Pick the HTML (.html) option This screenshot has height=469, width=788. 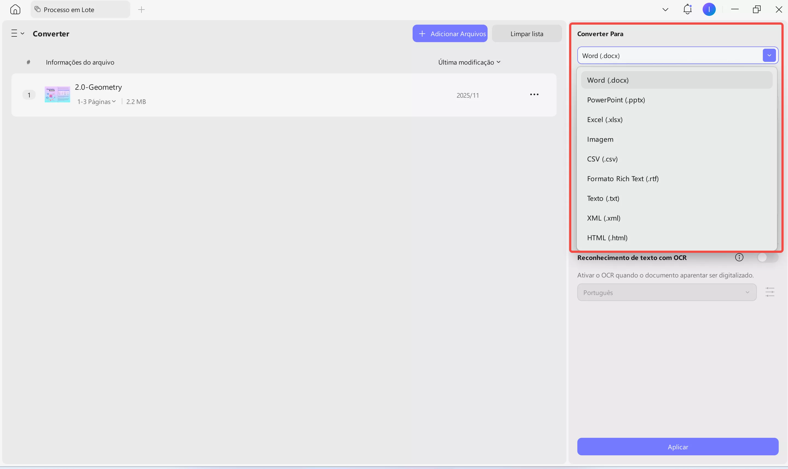click(607, 238)
